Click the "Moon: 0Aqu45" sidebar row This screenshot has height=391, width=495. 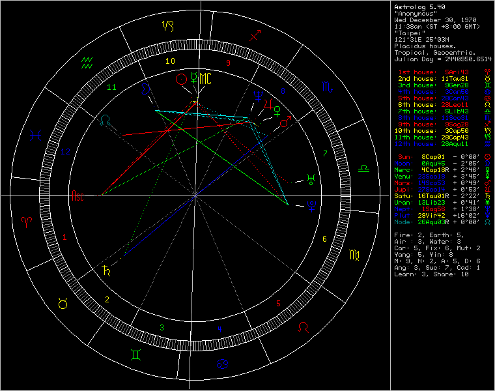tap(443, 164)
